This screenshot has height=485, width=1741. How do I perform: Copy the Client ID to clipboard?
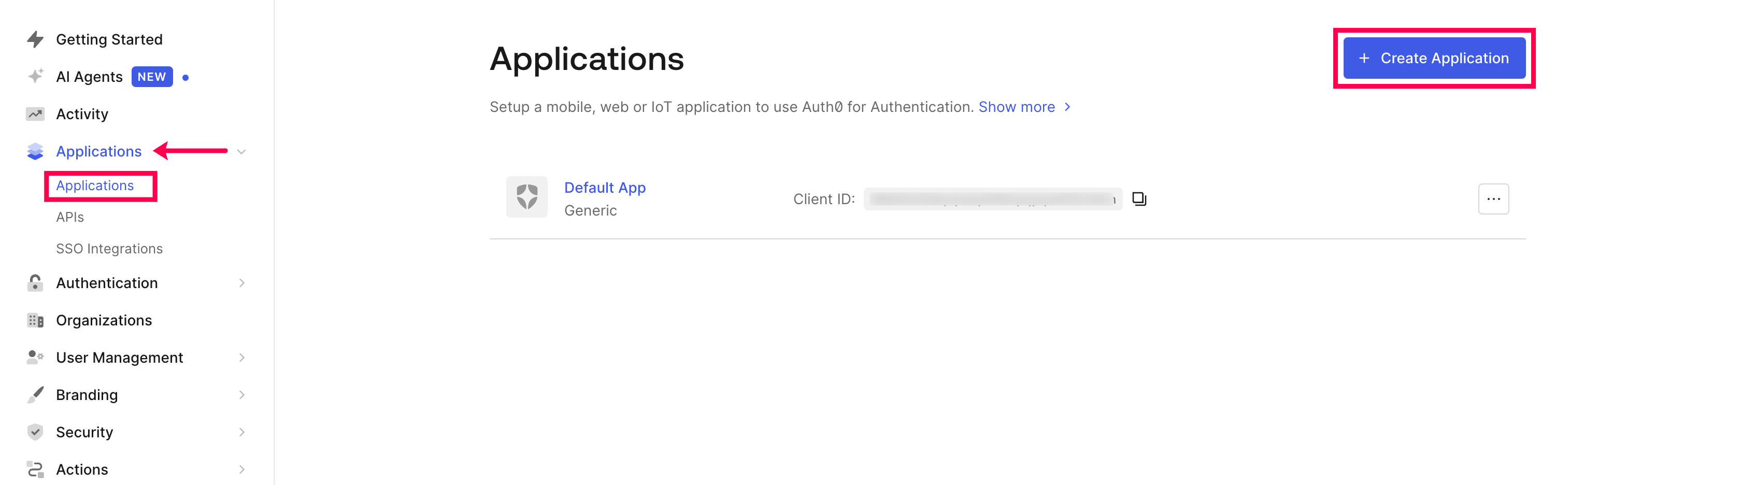coord(1139,198)
